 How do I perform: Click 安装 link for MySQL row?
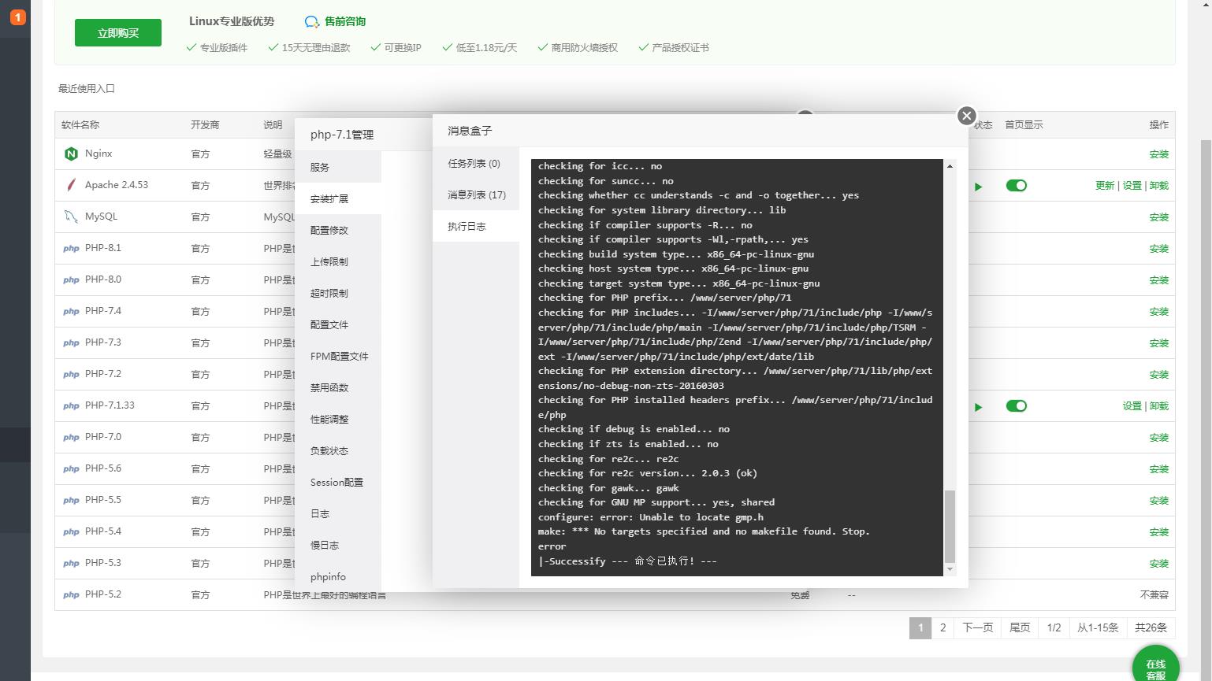click(1158, 217)
